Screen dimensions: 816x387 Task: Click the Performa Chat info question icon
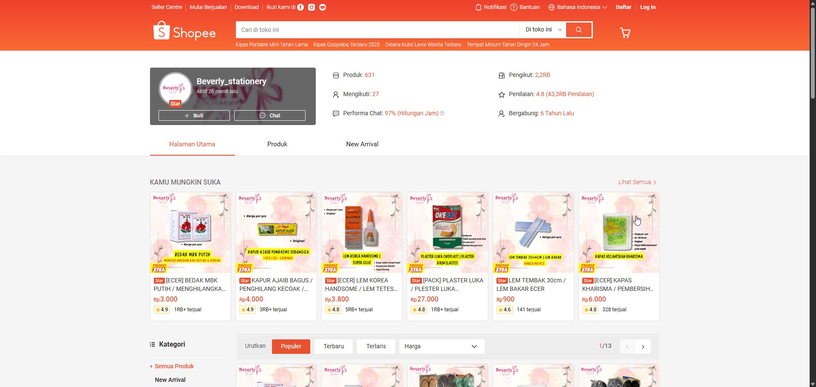pos(442,114)
